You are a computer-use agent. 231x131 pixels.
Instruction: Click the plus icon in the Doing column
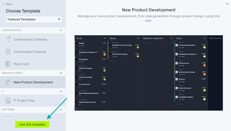tap(139, 61)
